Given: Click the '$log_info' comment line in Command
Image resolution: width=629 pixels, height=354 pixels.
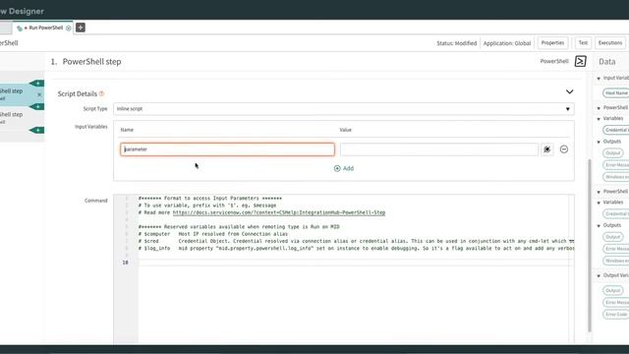Looking at the screenshot, I should click(x=356, y=248).
